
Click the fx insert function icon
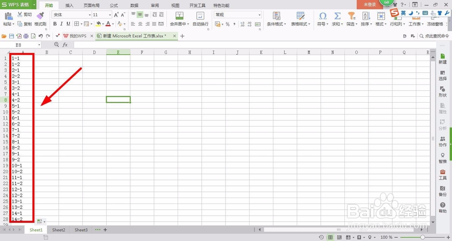click(x=65, y=45)
